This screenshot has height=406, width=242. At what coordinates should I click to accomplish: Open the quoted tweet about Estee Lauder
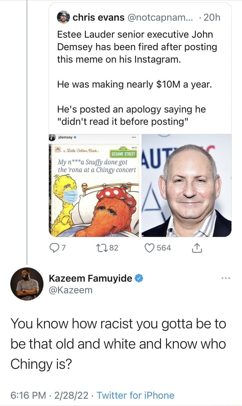[x=139, y=76]
